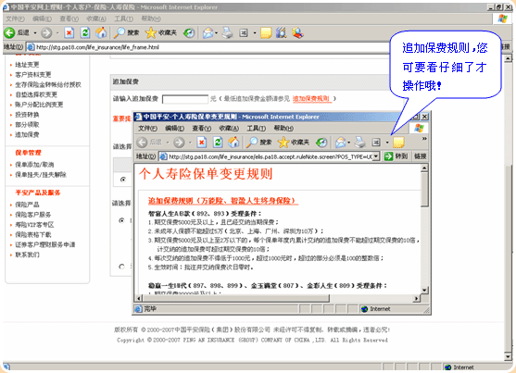Click History icon in main browser toolbar

click(189, 32)
